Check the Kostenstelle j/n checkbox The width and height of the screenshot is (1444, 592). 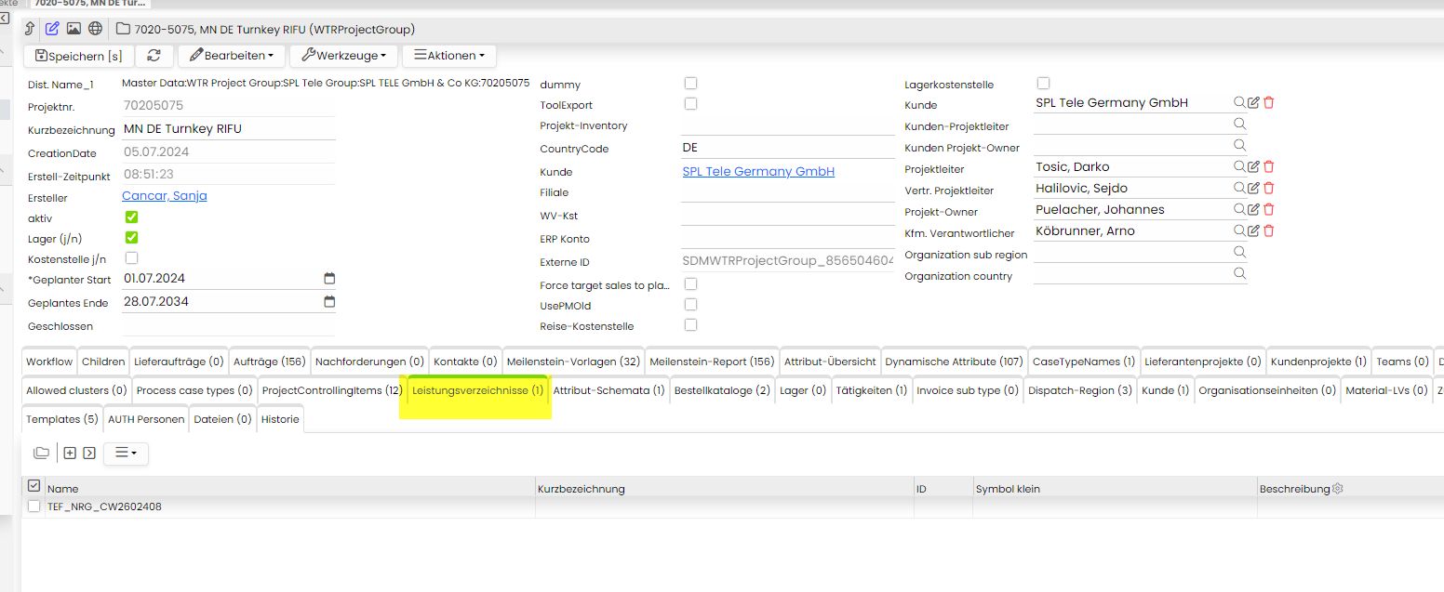(131, 257)
